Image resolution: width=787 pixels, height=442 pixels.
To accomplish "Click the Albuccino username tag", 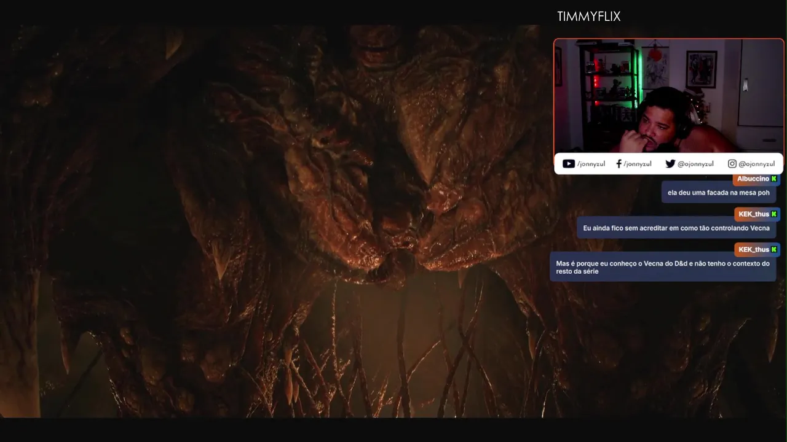I will (757, 179).
